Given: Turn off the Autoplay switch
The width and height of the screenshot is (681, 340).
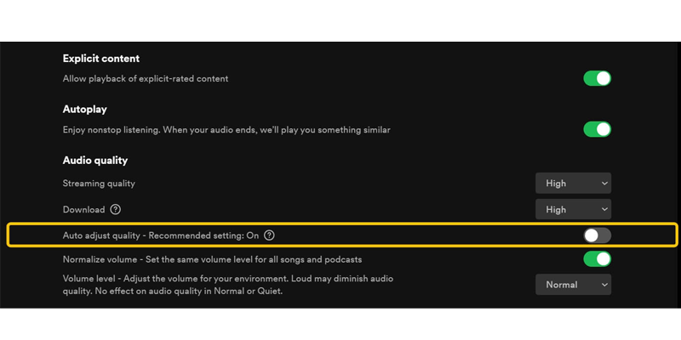Looking at the screenshot, I should pos(597,129).
